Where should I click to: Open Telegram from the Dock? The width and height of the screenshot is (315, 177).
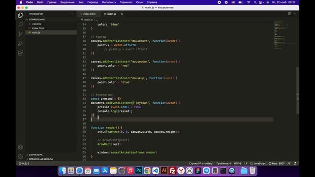(x=206, y=171)
